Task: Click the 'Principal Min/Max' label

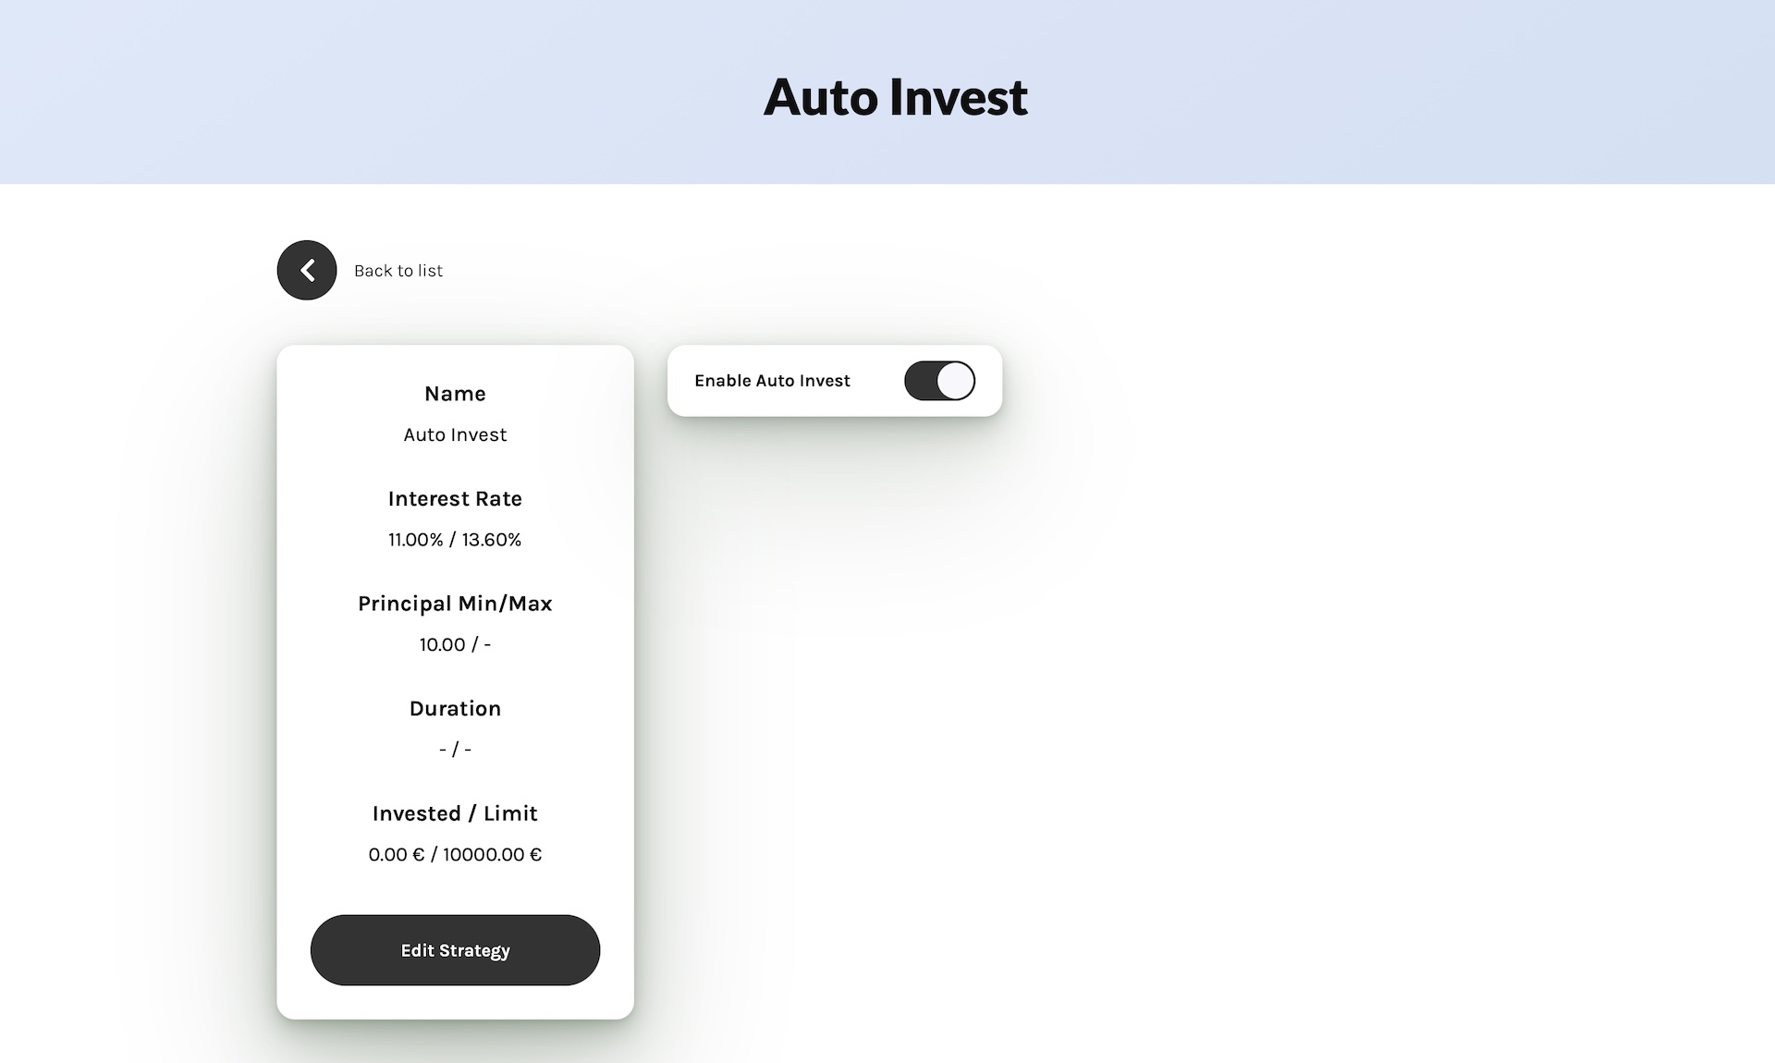Action: point(455,604)
